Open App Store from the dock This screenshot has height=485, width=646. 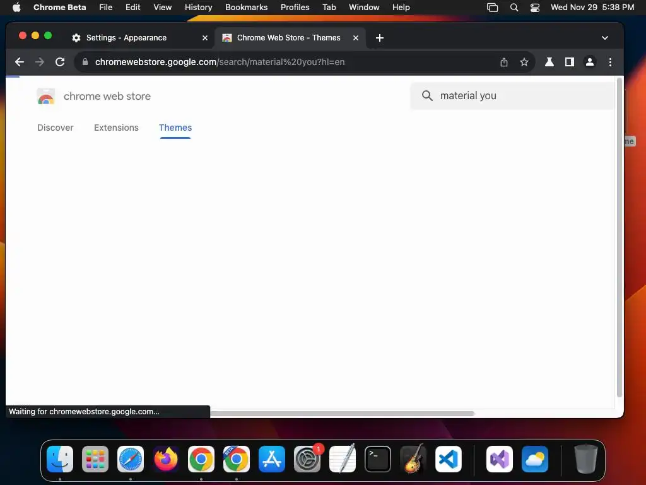pyautogui.click(x=272, y=459)
